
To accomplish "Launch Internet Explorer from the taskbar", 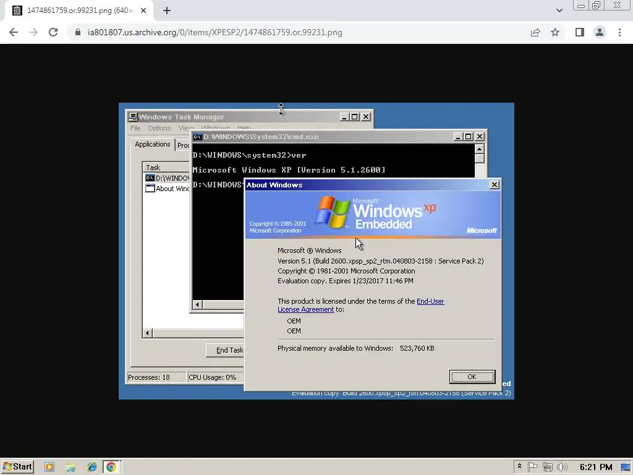I will [x=91, y=467].
